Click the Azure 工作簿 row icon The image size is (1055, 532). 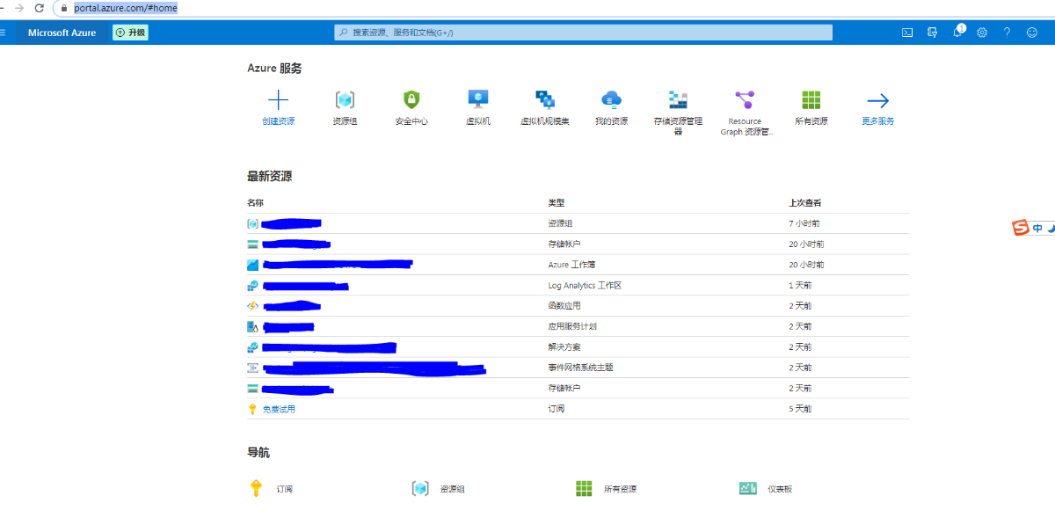(253, 265)
